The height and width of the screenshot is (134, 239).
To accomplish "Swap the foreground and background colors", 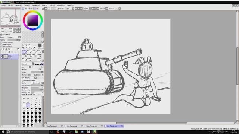I will tap(43, 44).
